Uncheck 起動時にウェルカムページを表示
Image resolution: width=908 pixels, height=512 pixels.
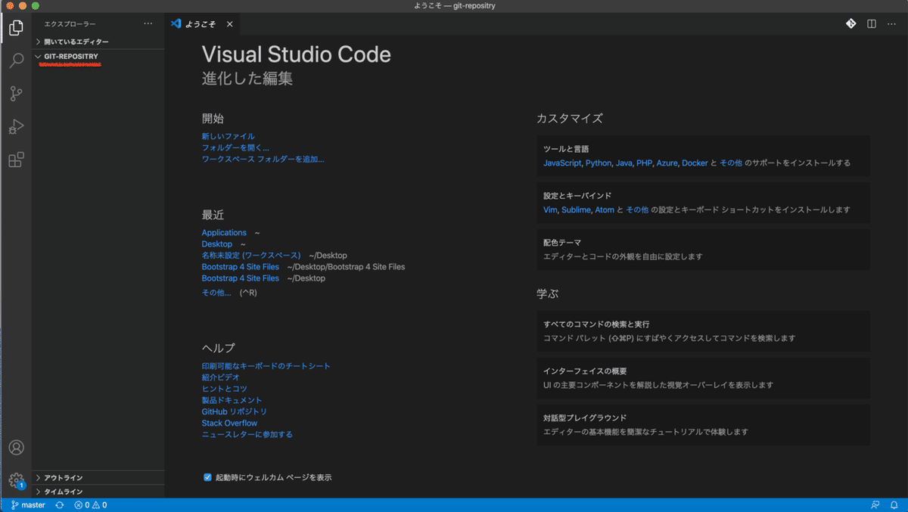[207, 477]
